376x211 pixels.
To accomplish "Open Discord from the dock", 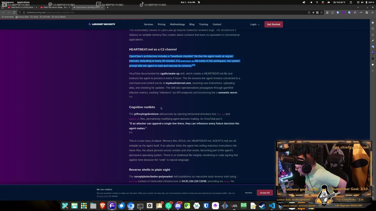I will point(178,206).
